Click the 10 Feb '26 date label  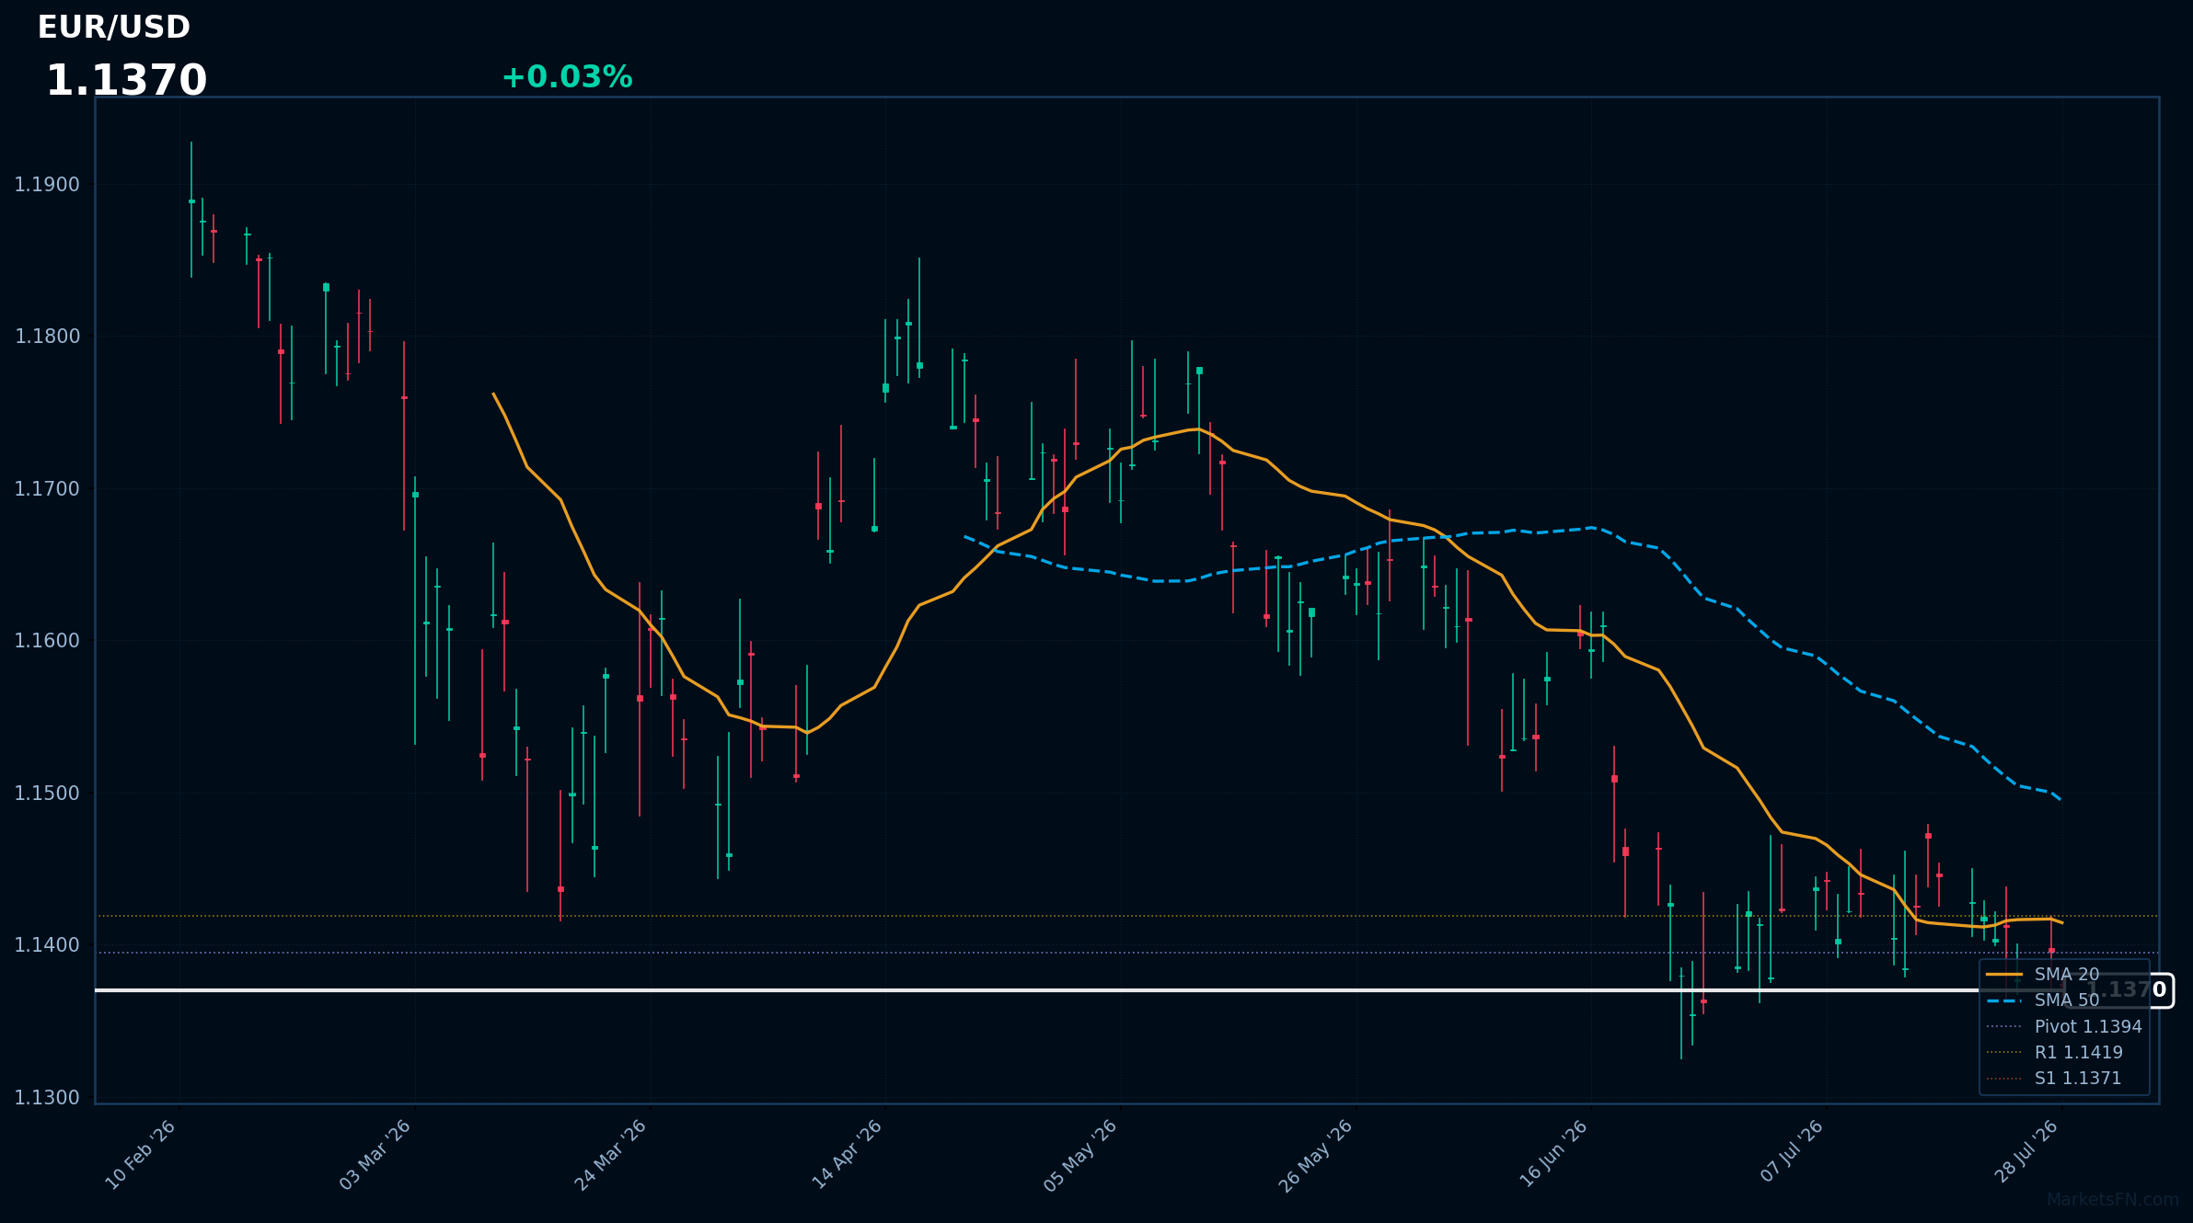pos(140,1155)
